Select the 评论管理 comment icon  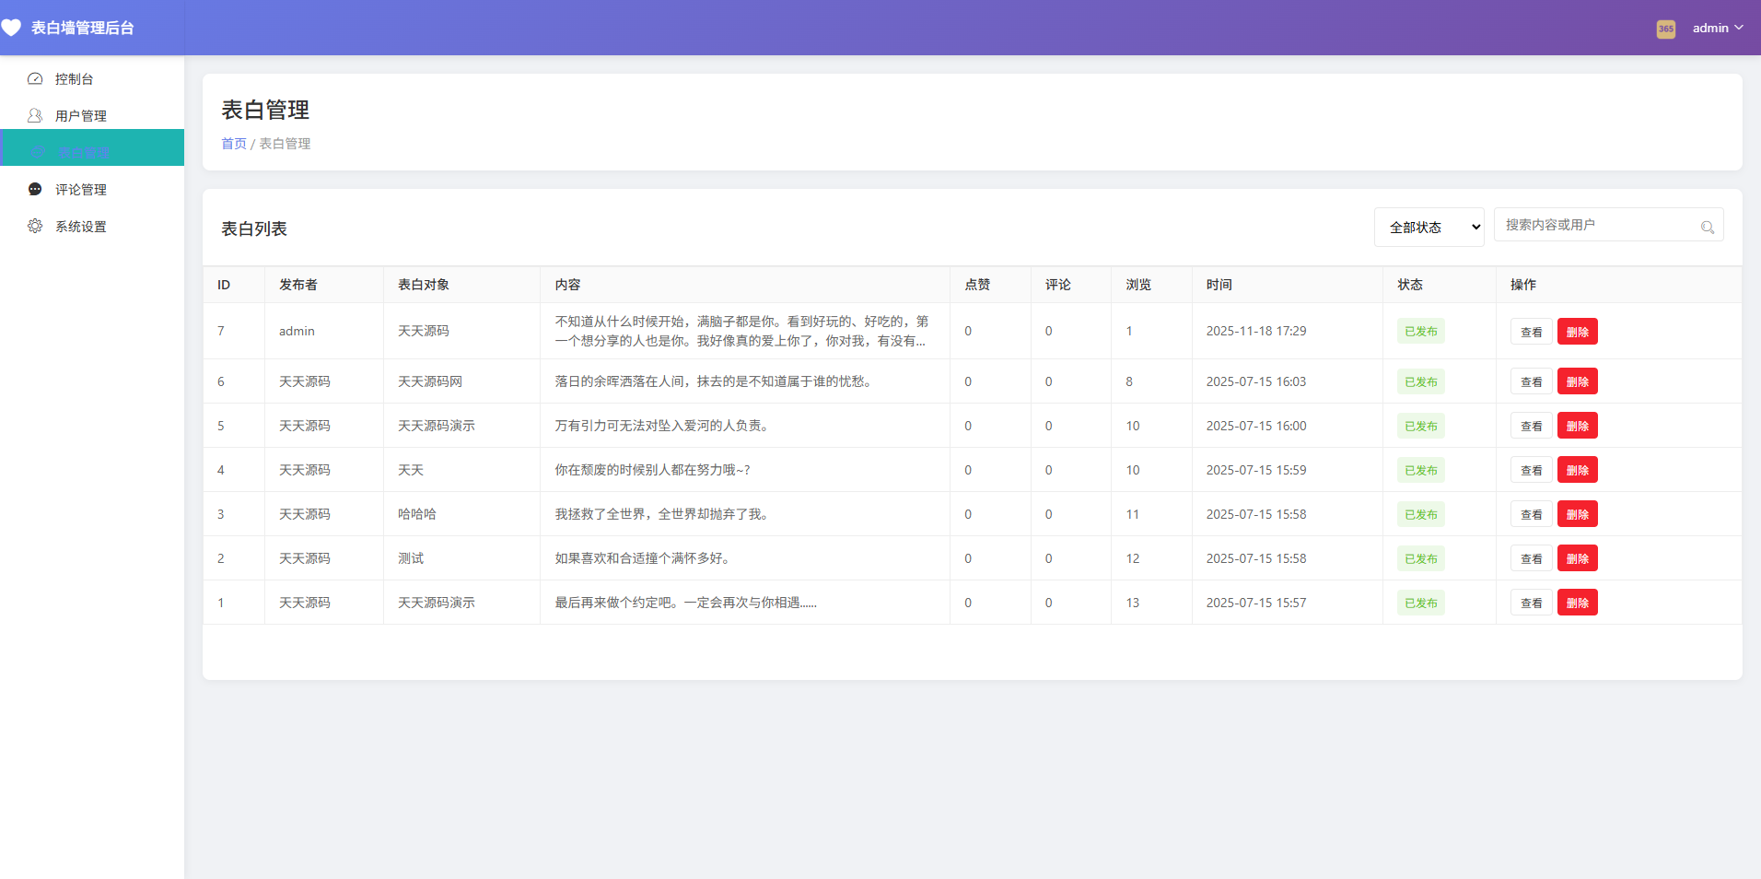(x=35, y=189)
